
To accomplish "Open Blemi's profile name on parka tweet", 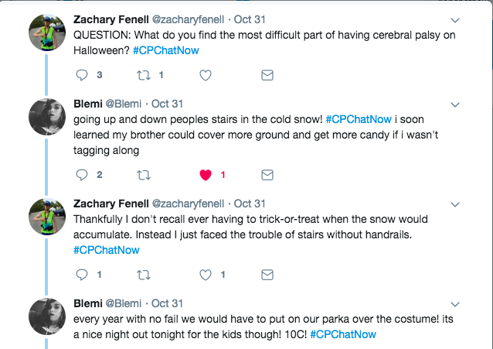I will [x=87, y=303].
